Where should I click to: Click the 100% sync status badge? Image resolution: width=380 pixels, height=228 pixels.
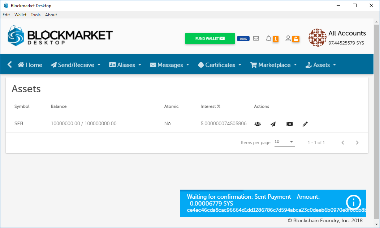click(x=243, y=39)
